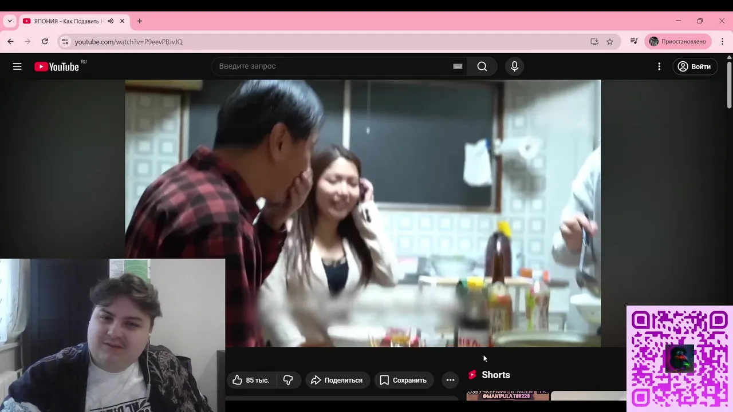Bookmark this page with the star

pos(610,42)
